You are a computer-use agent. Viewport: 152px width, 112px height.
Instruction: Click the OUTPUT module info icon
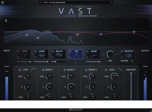[122, 57]
